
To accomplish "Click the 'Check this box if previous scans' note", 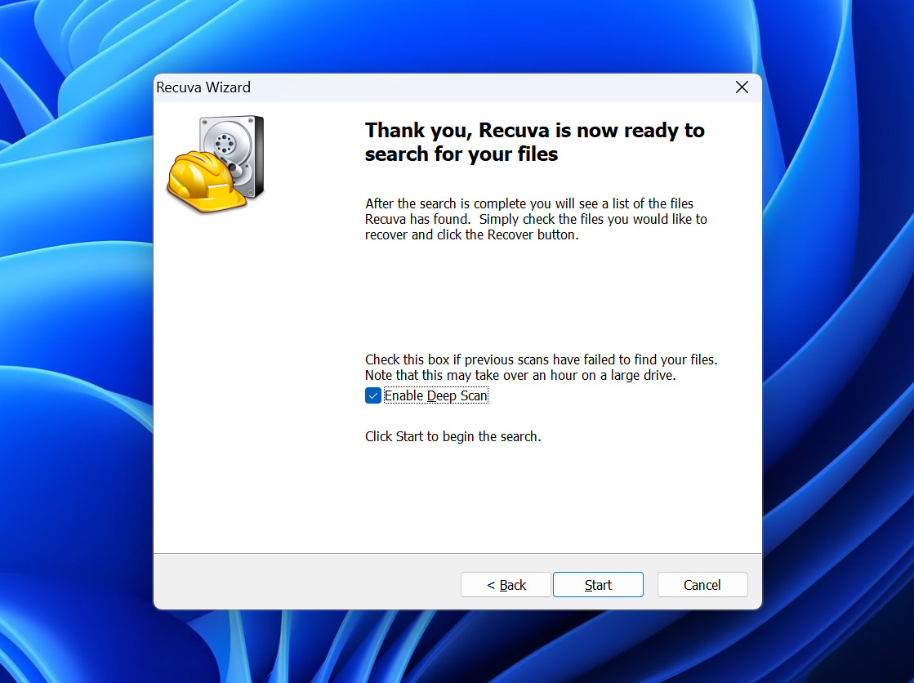I will pyautogui.click(x=541, y=368).
